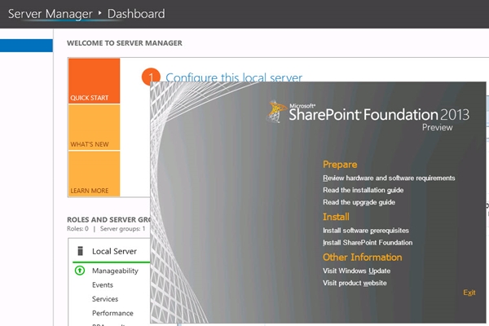Open Events in Local Server tile
Screen dimensions: 489x326
(x=103, y=284)
